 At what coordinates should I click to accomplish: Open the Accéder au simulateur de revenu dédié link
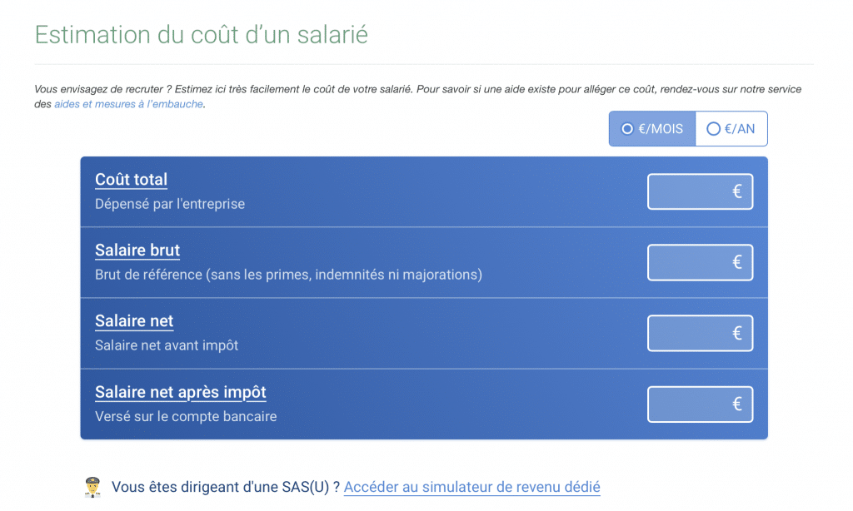point(471,487)
